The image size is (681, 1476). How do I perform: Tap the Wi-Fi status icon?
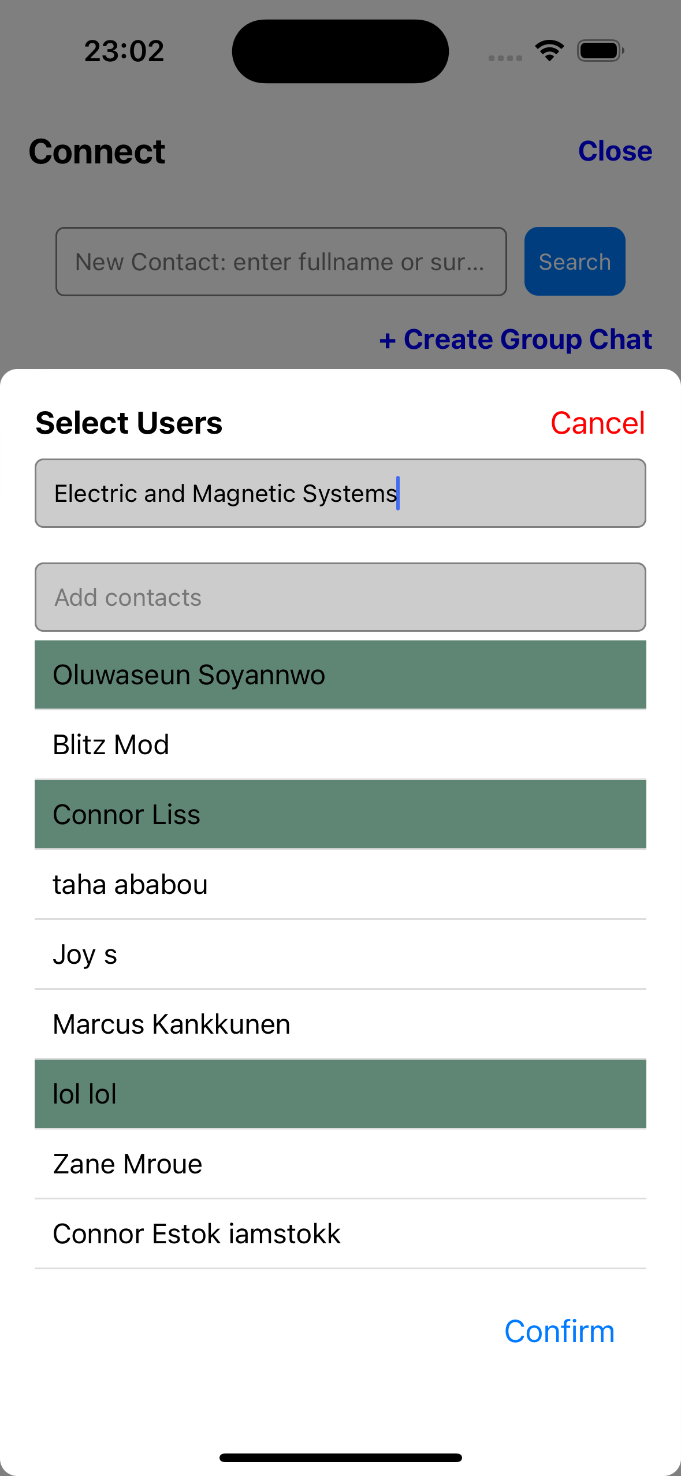(x=549, y=51)
